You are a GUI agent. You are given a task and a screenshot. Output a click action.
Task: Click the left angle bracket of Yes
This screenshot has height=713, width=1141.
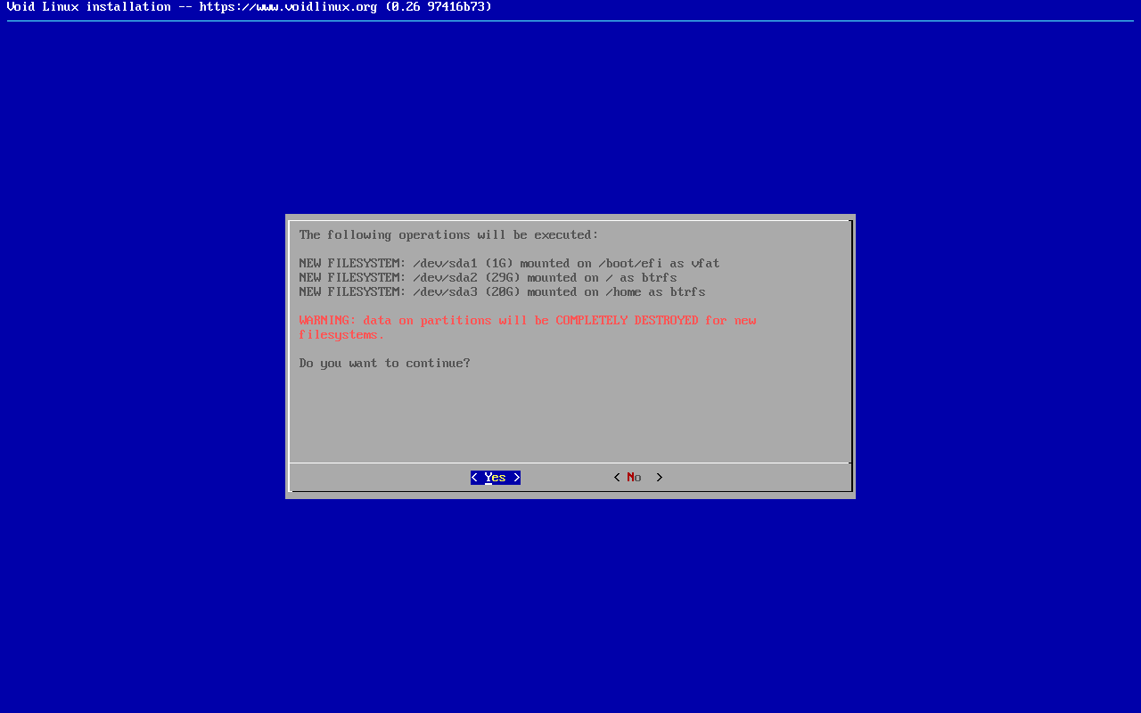(474, 478)
